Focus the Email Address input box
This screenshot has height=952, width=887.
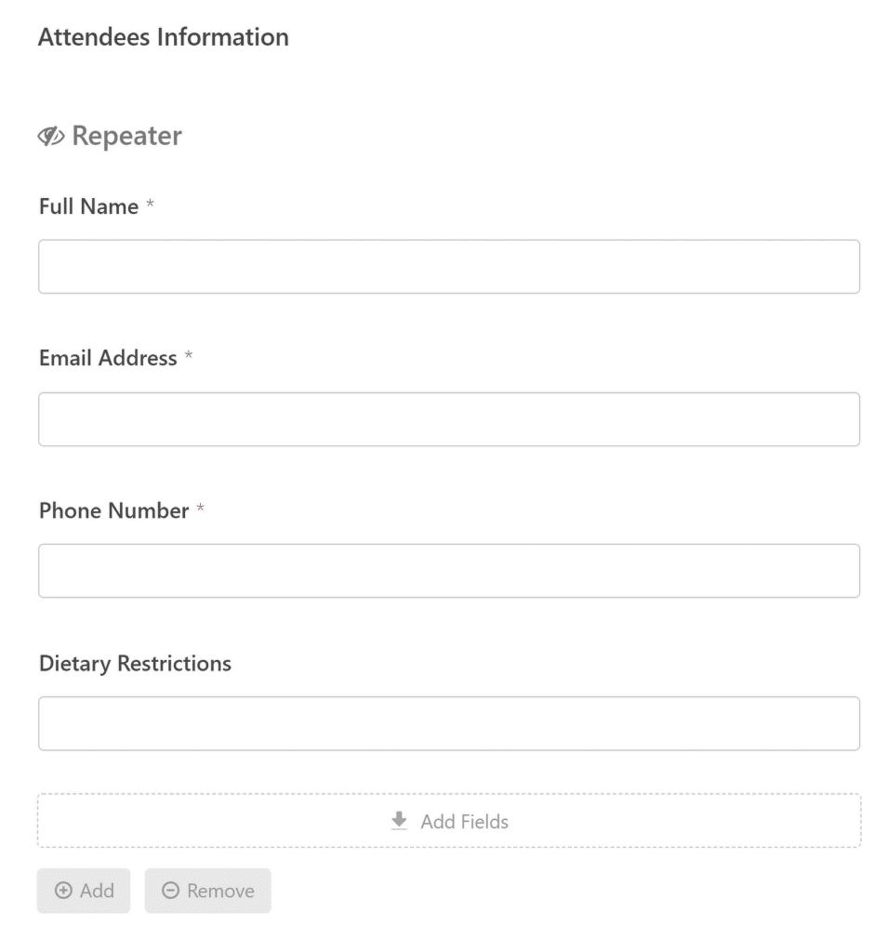click(449, 419)
